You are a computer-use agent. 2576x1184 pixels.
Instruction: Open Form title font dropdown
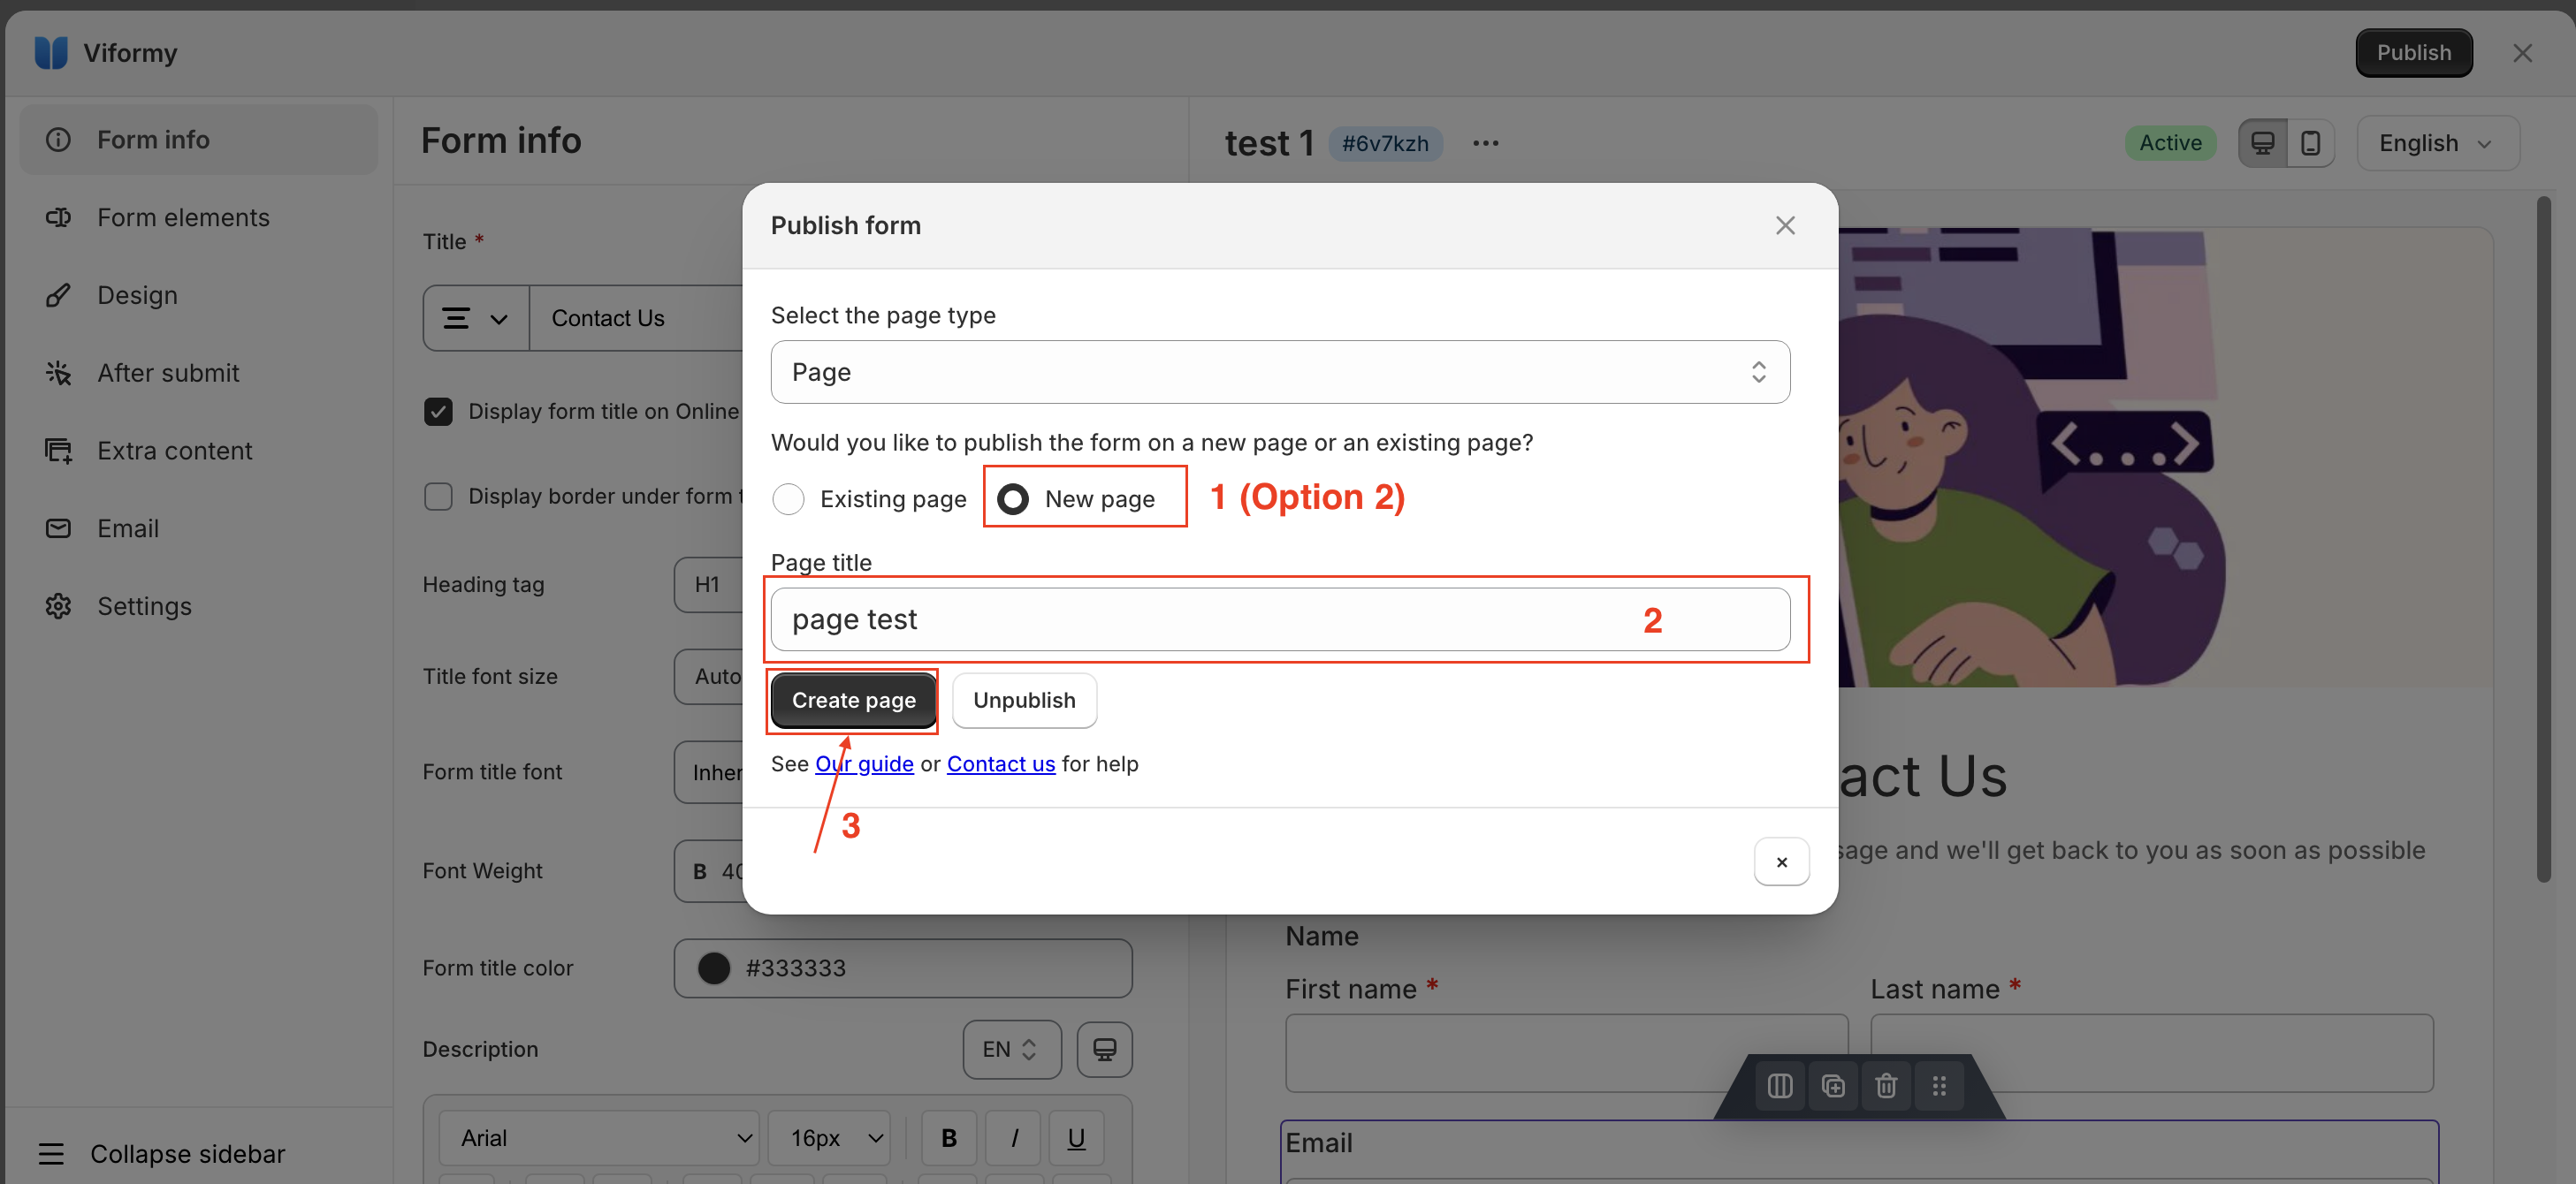coord(709,772)
